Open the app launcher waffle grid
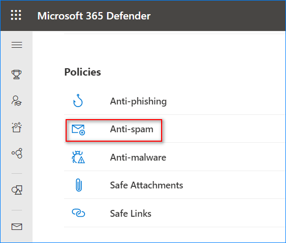 pyautogui.click(x=16, y=15)
